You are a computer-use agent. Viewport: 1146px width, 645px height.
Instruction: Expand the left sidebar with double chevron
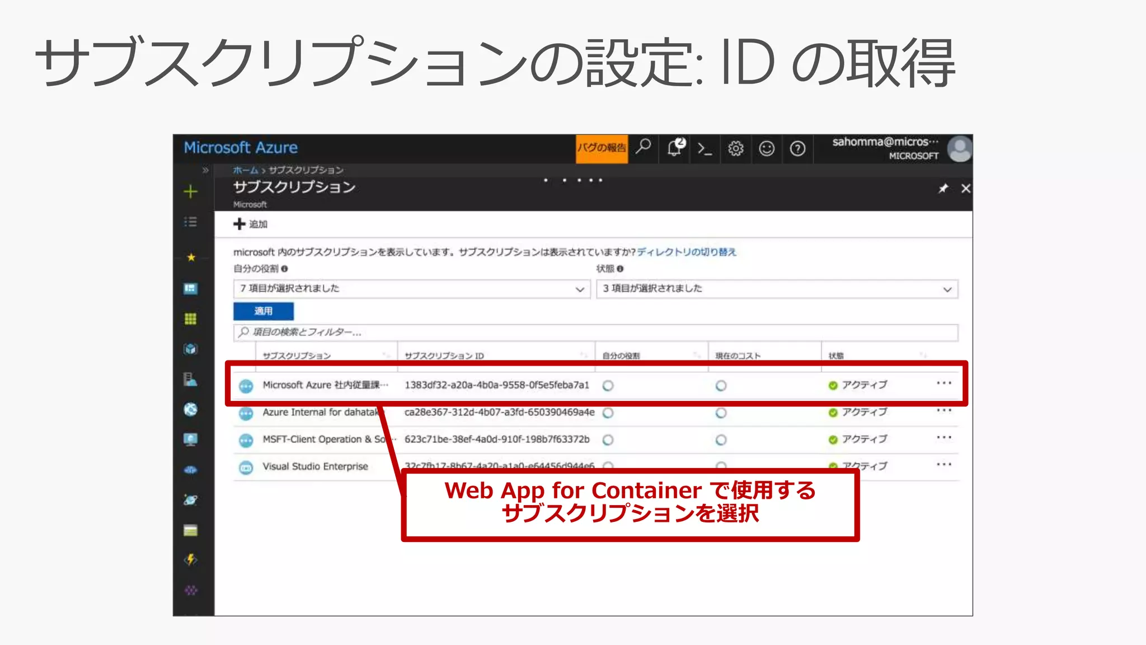[205, 170]
